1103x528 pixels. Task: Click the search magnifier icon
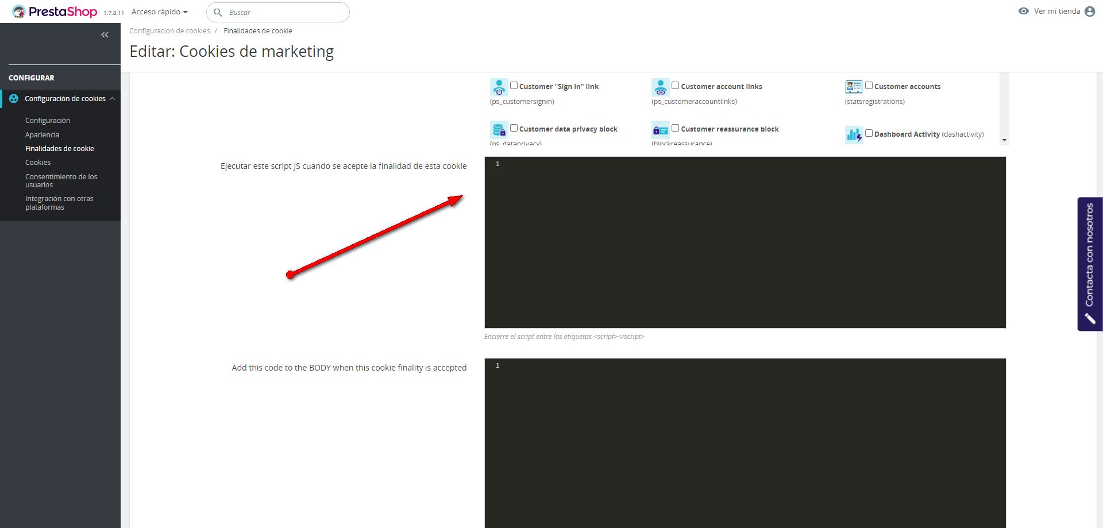[x=218, y=12]
